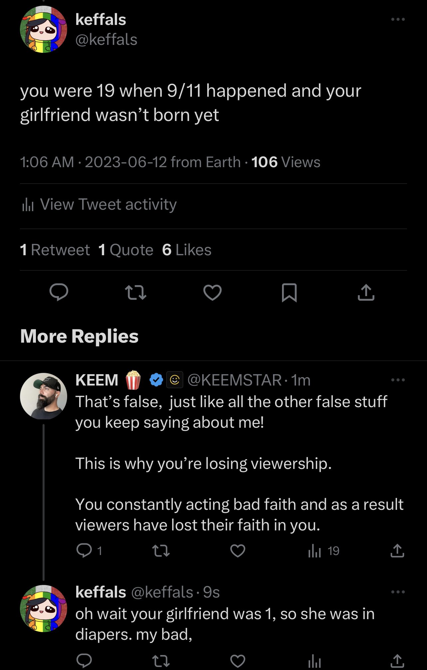Open more options on keffals 9s reply
The height and width of the screenshot is (670, 427).
click(398, 592)
